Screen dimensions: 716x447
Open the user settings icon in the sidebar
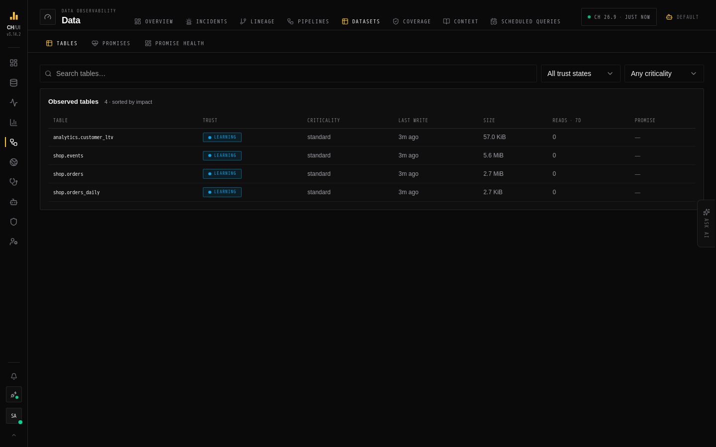[13, 242]
